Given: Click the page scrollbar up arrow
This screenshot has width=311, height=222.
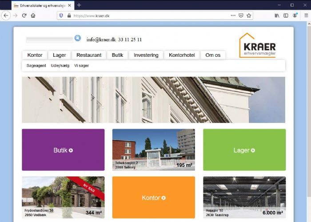Looking at the screenshot, I should pos(309,24).
